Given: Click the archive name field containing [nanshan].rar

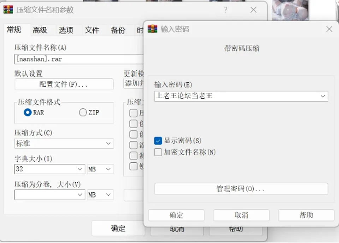Looking at the screenshot, I should 79,59.
